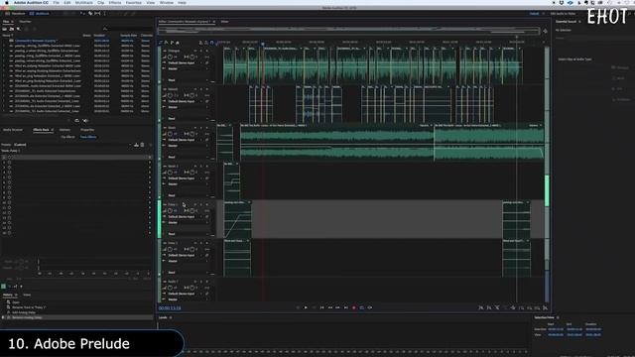Select the Move tool in top toolbar
The image size is (635, 357).
(82, 13)
